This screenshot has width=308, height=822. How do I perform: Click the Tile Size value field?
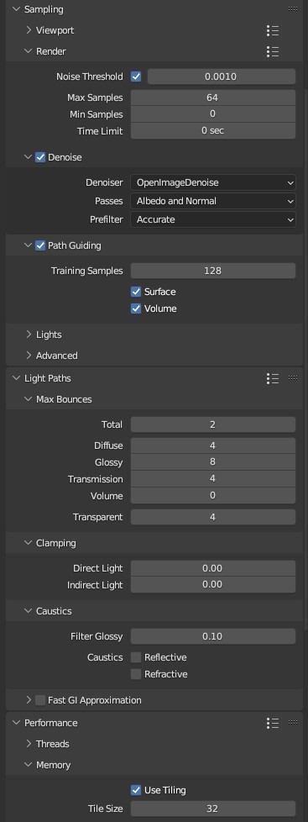(212, 809)
